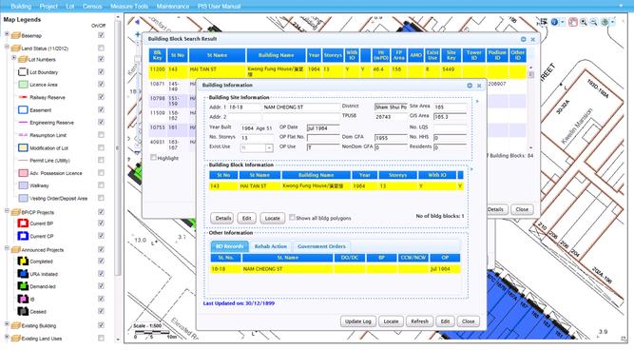Click the Existing Land Uses folder icon
Image resolution: width=634 pixels, height=350 pixels.
(x=16, y=339)
